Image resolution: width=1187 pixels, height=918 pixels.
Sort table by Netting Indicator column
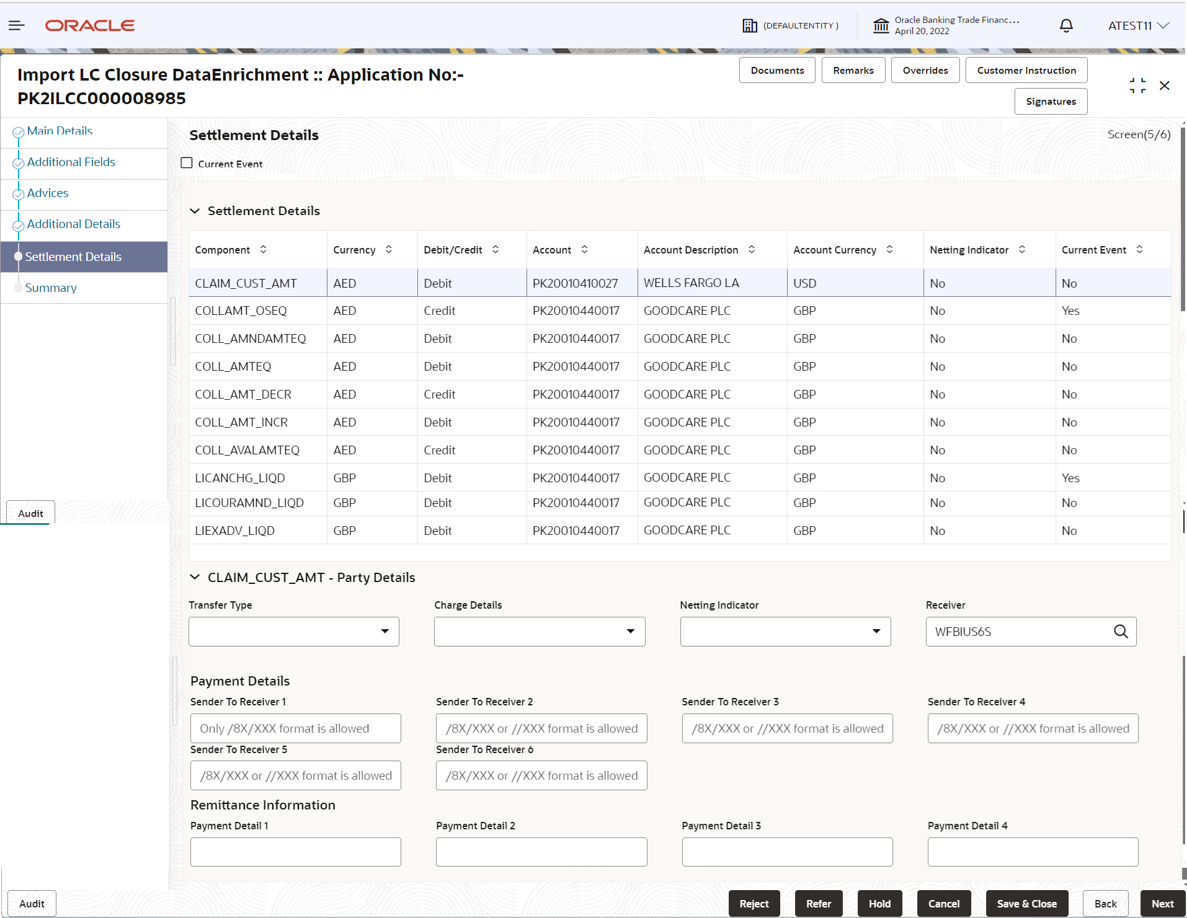click(x=1022, y=249)
